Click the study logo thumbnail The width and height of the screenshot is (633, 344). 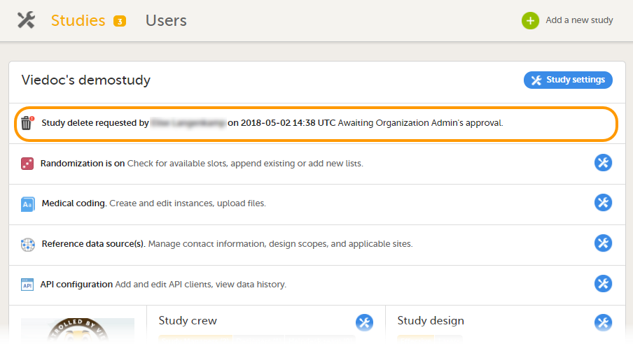pyautogui.click(x=78, y=331)
